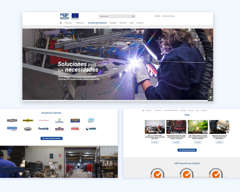Click the Inicio breadcrumb link
The image size is (240, 192).
[61, 27]
